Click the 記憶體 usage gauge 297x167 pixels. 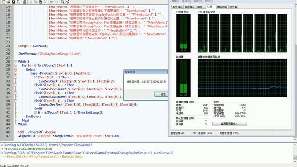click(x=183, y=78)
